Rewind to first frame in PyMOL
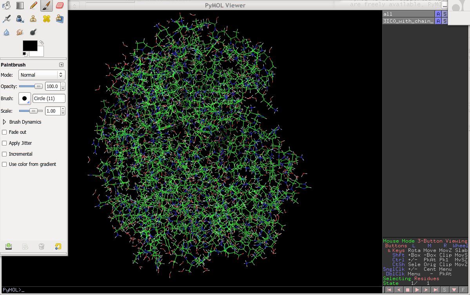470x295 pixels. coord(389,290)
